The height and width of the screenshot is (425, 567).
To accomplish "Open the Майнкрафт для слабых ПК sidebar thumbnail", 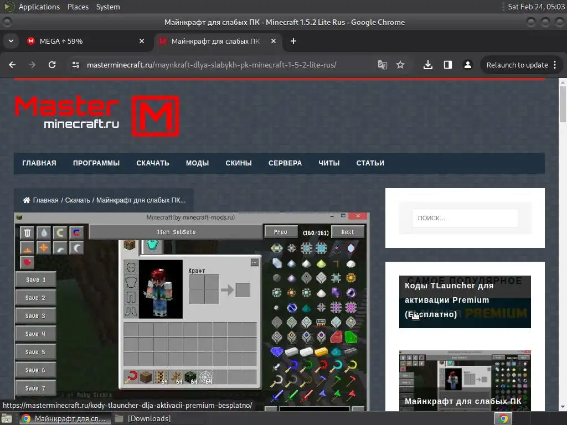I will pos(465,380).
